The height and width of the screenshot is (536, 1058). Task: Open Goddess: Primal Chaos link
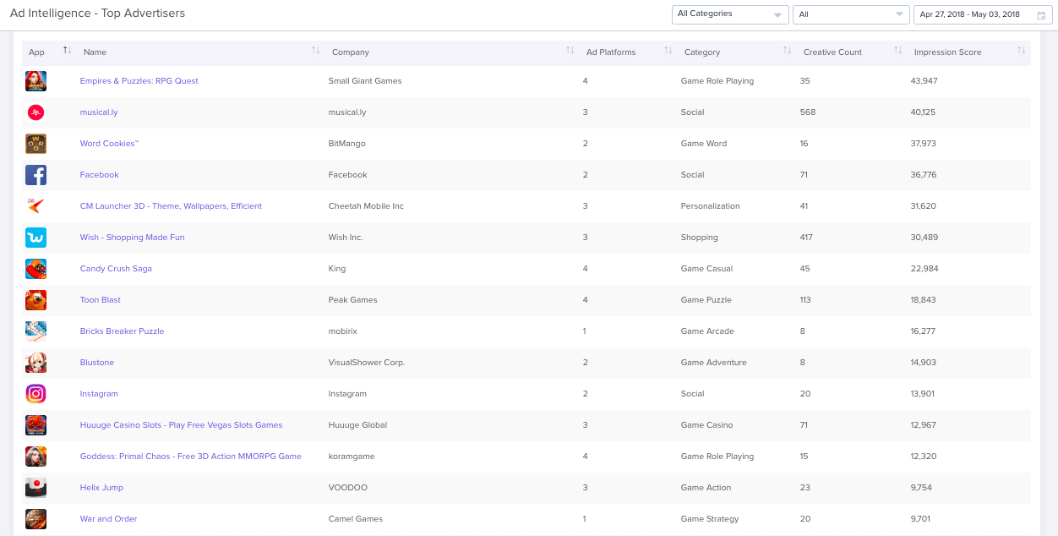point(191,457)
